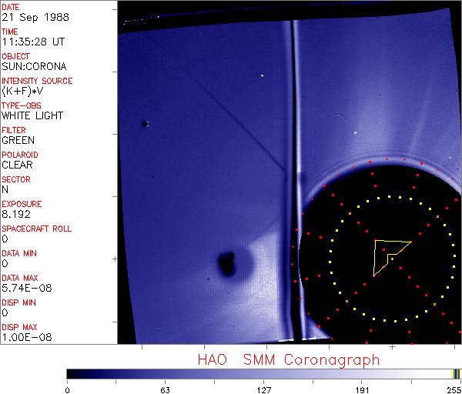The height and width of the screenshot is (394, 462).
Task: Click the color bar near value 127
Action: point(264,374)
